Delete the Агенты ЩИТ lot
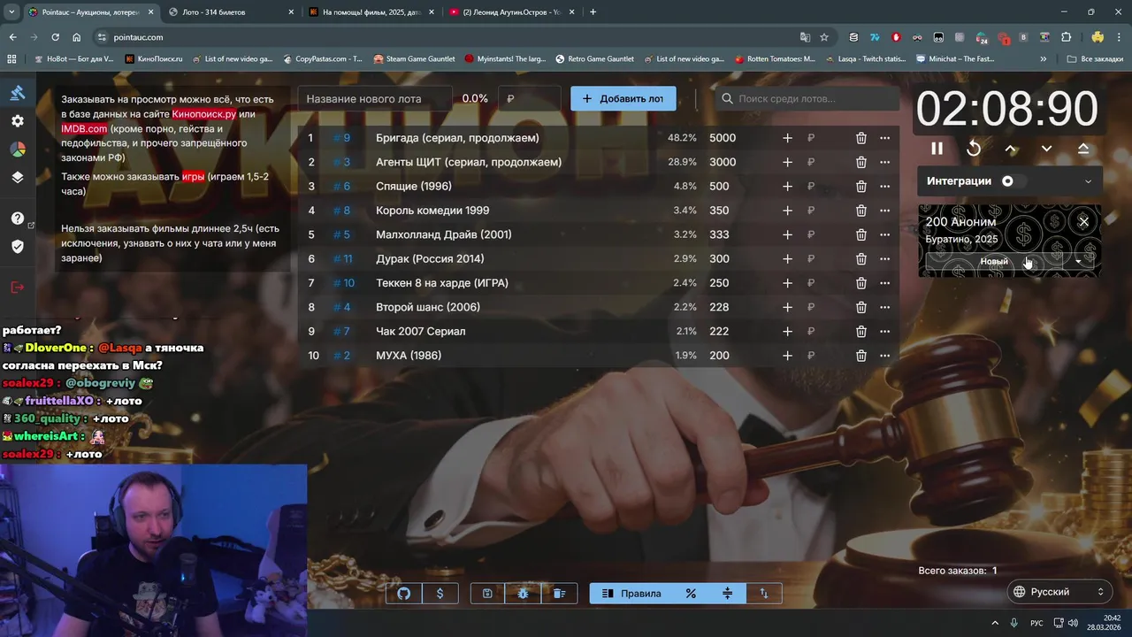This screenshot has height=637, width=1132. 860,162
